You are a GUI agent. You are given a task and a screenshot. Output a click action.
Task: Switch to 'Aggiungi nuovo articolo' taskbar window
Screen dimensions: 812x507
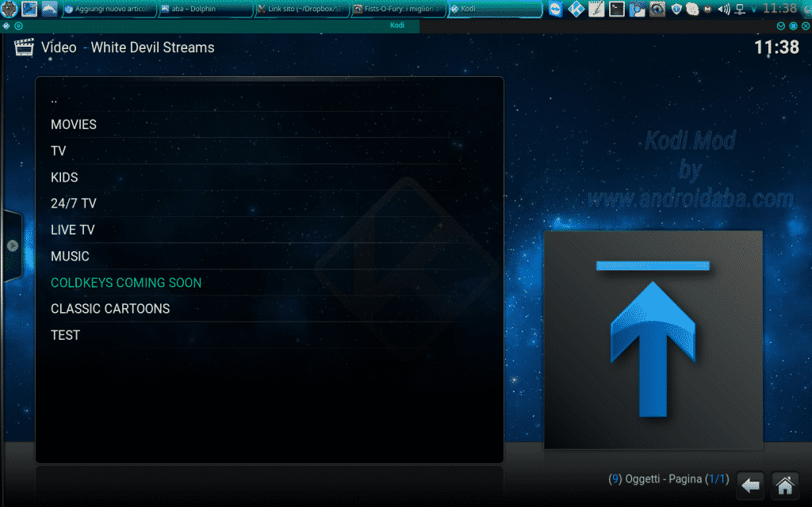(109, 9)
